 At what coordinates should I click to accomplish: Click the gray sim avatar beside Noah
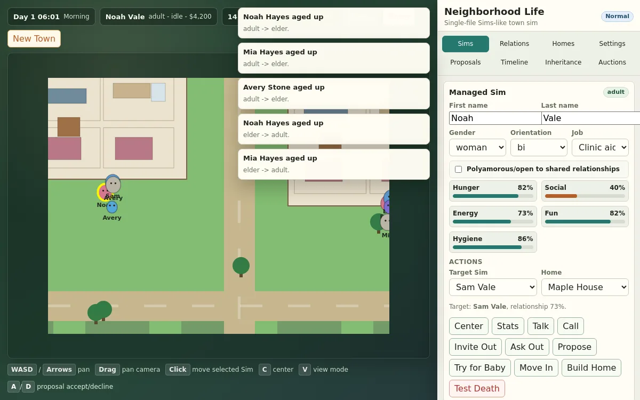pos(113,185)
